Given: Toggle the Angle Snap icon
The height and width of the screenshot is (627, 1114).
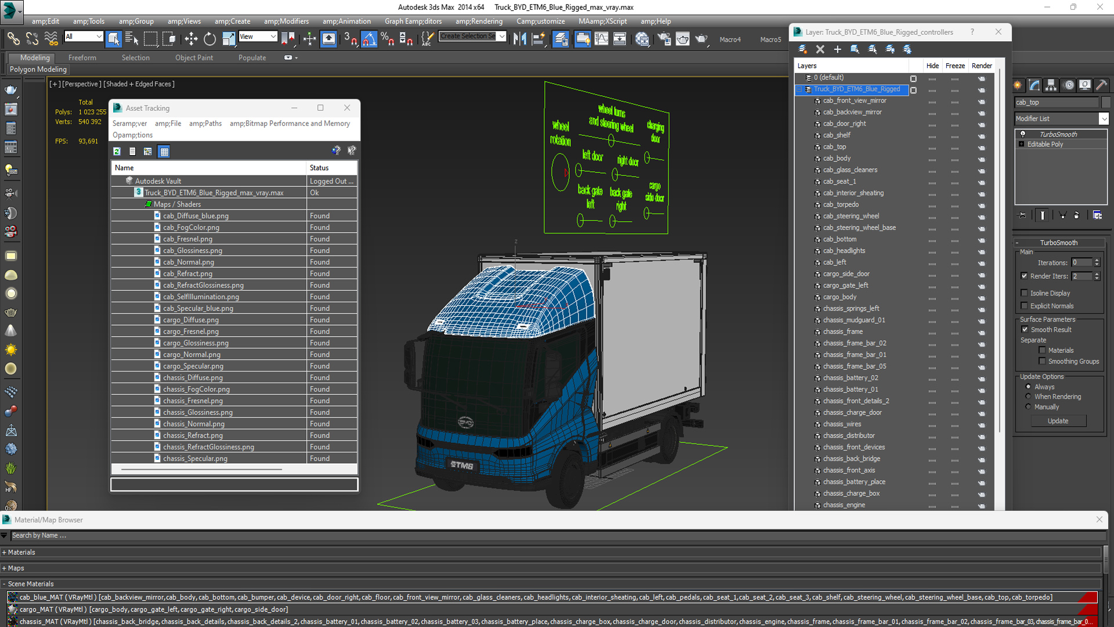Looking at the screenshot, I should [x=369, y=38].
